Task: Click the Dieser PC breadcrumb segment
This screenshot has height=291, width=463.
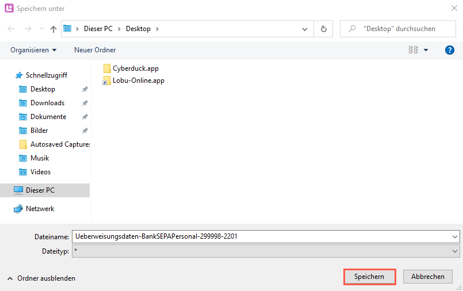Action: [x=98, y=29]
